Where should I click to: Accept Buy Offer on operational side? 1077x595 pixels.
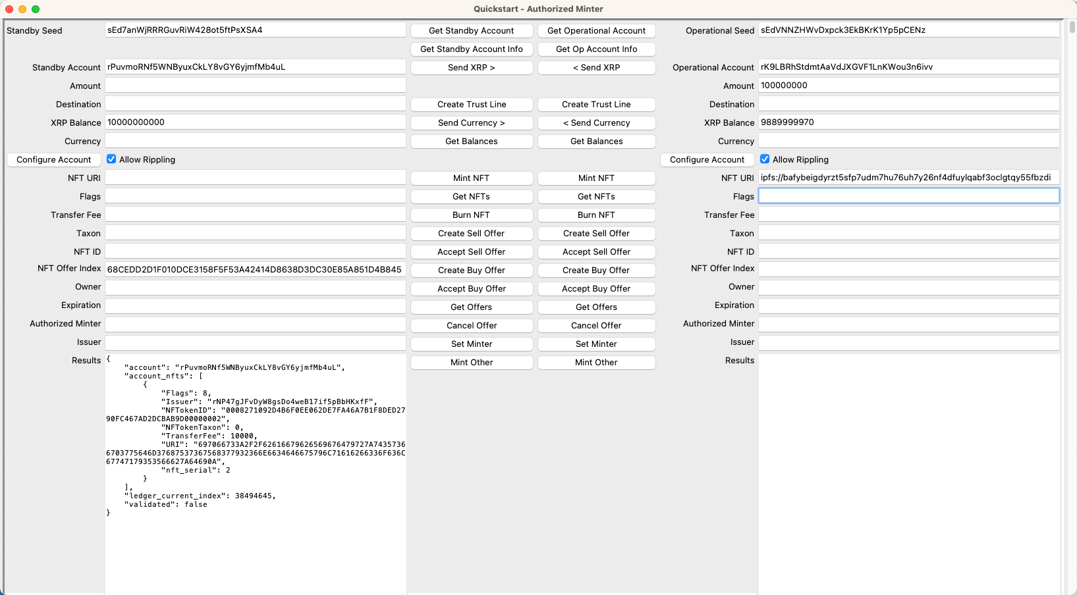[596, 288]
